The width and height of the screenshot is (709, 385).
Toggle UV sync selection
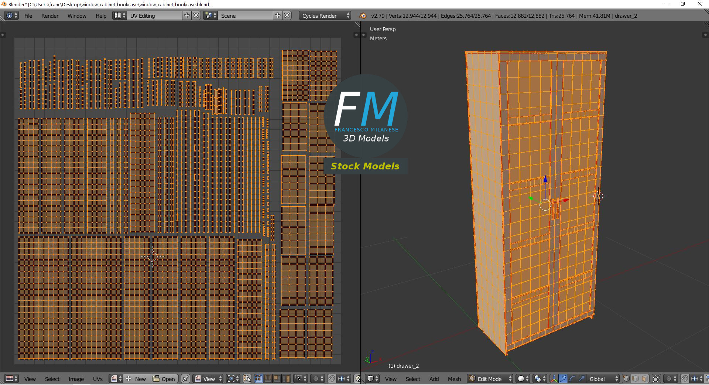[247, 379]
